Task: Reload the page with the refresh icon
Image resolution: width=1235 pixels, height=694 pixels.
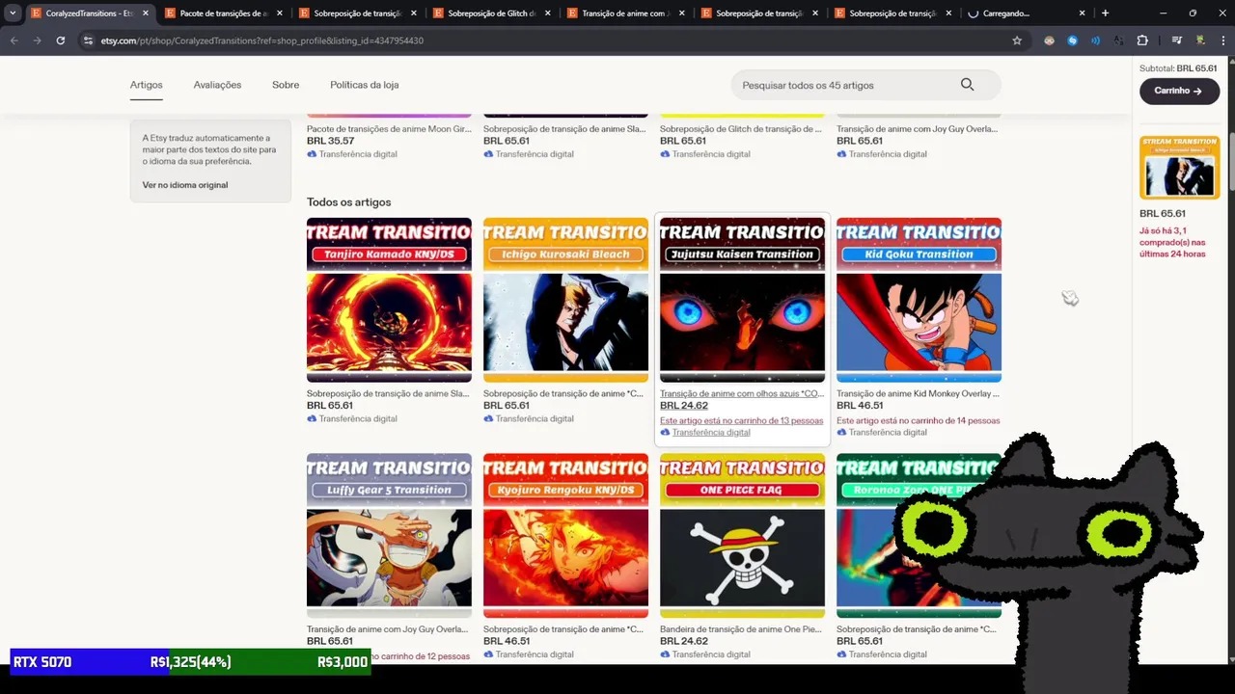Action: point(61,40)
